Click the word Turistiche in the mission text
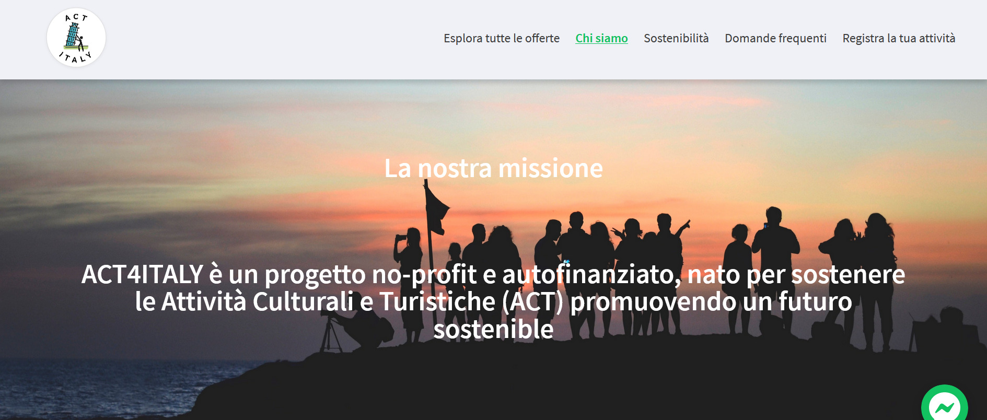The height and width of the screenshot is (420, 987). click(437, 302)
